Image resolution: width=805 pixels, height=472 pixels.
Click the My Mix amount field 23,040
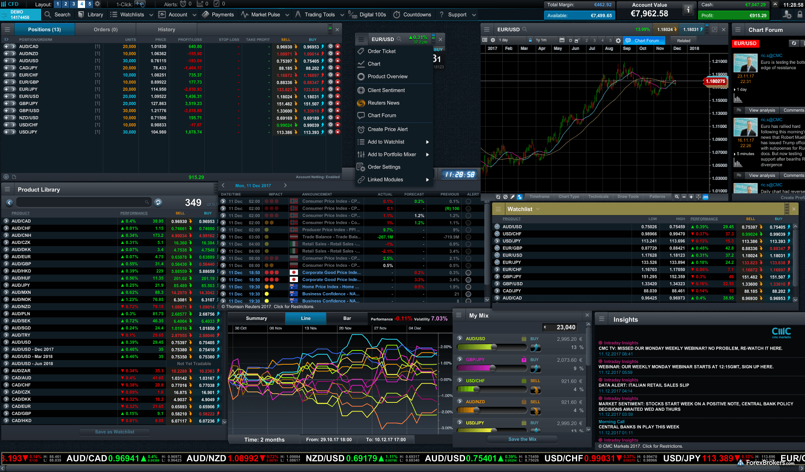pyautogui.click(x=560, y=327)
